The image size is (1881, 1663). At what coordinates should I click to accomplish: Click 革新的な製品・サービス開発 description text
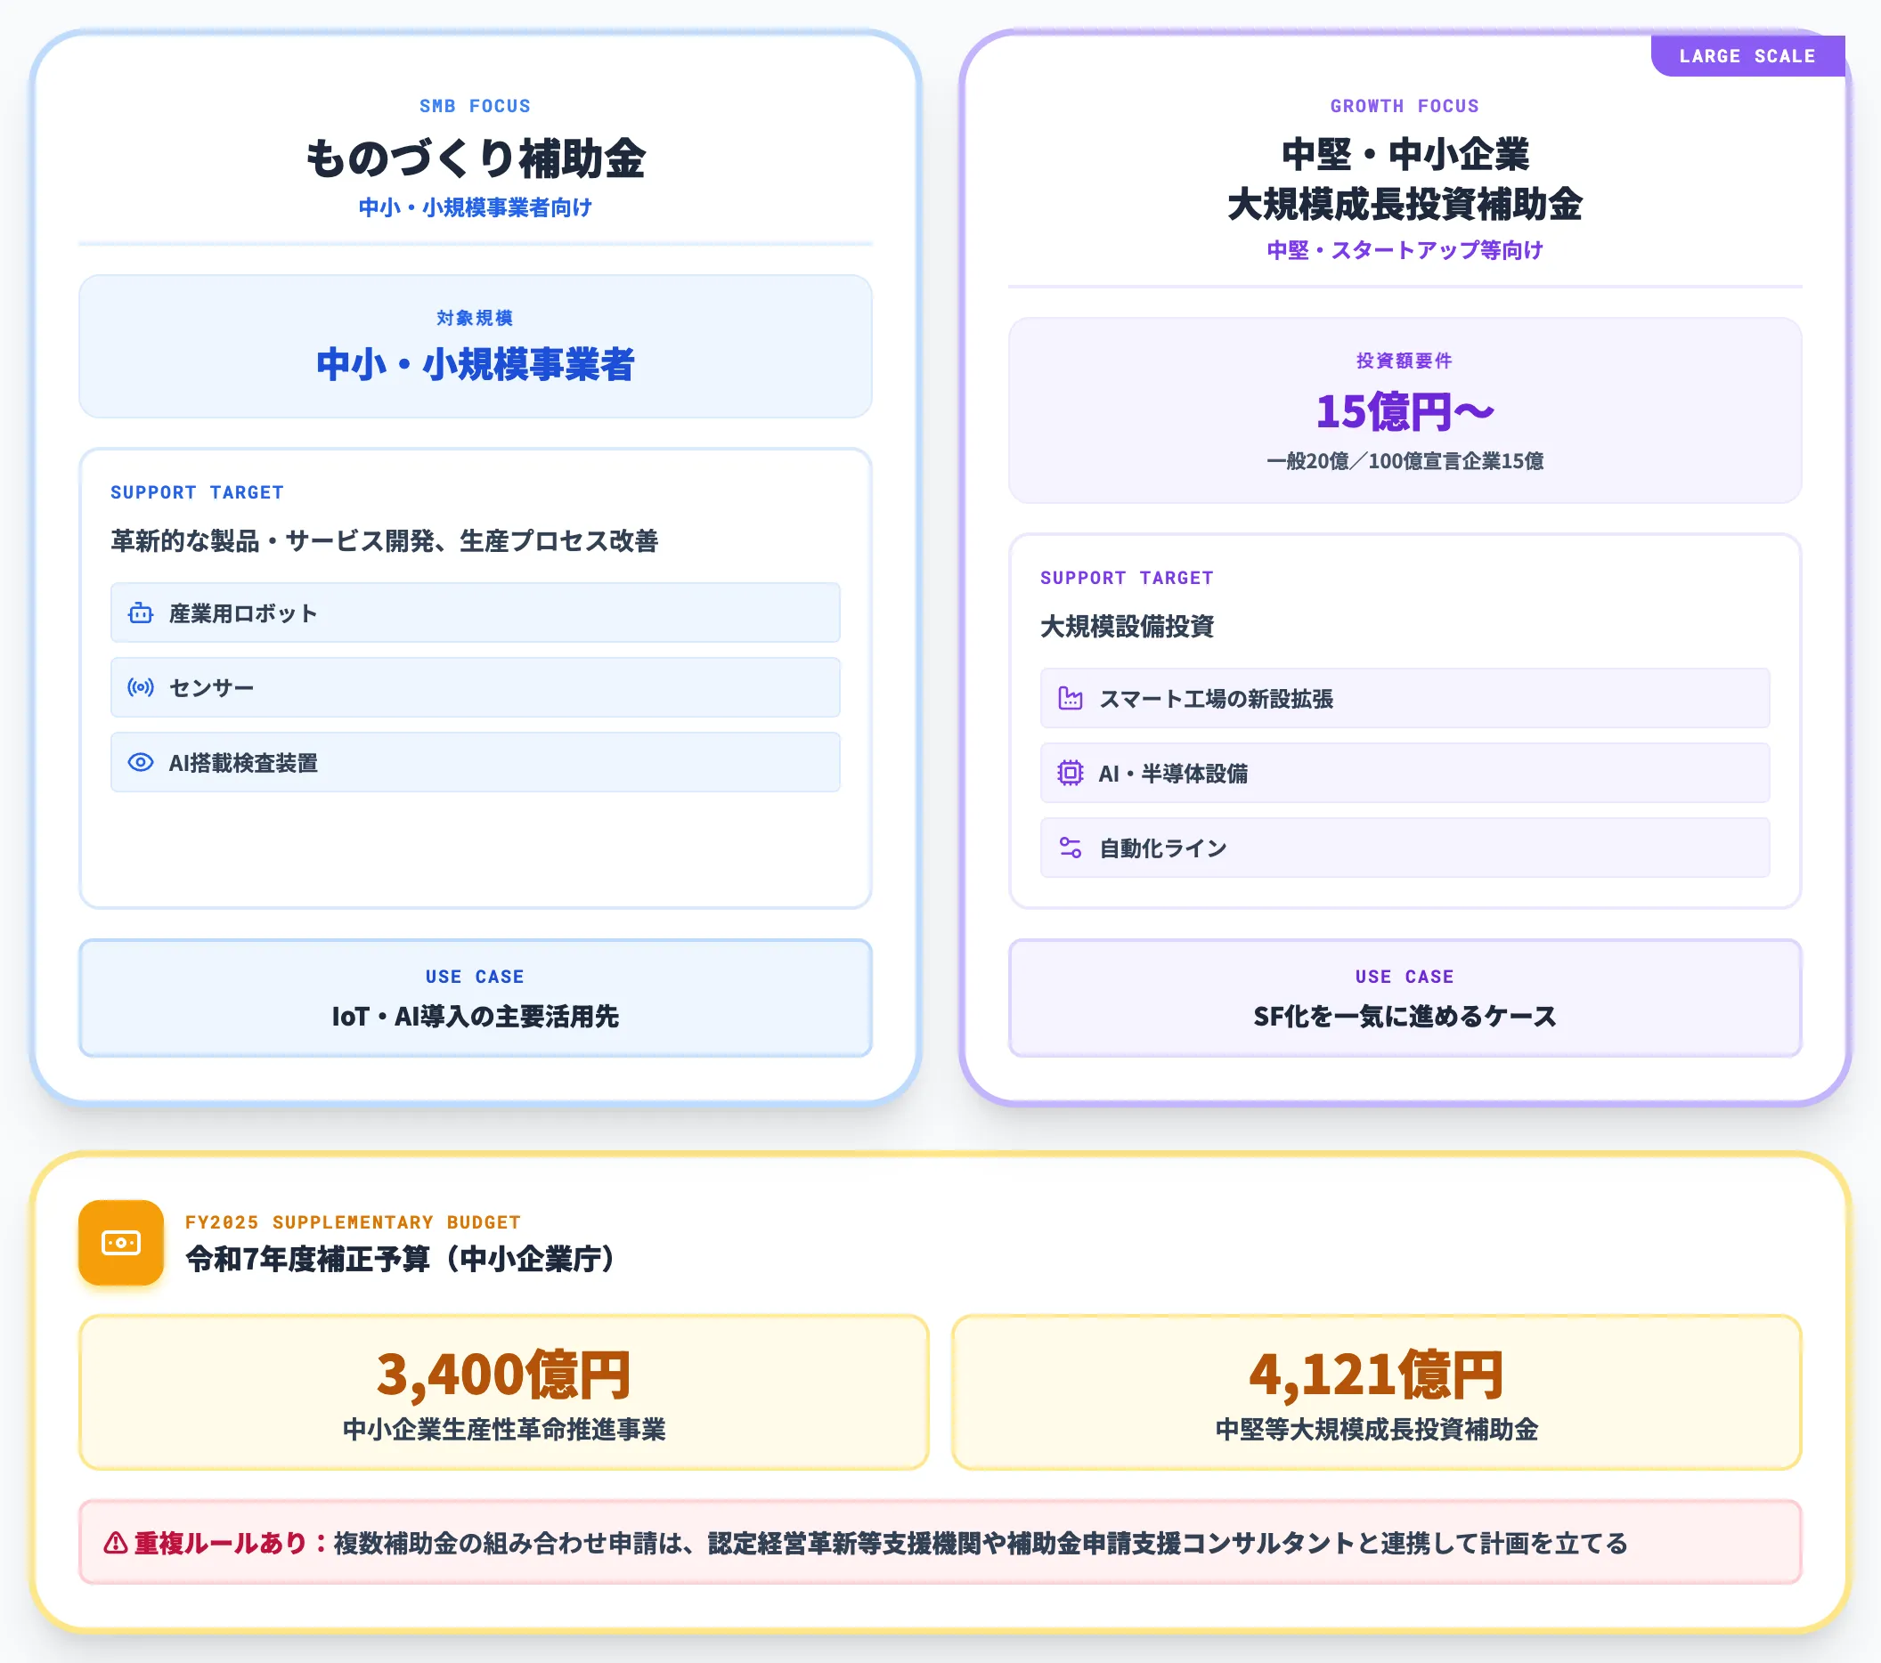[385, 541]
